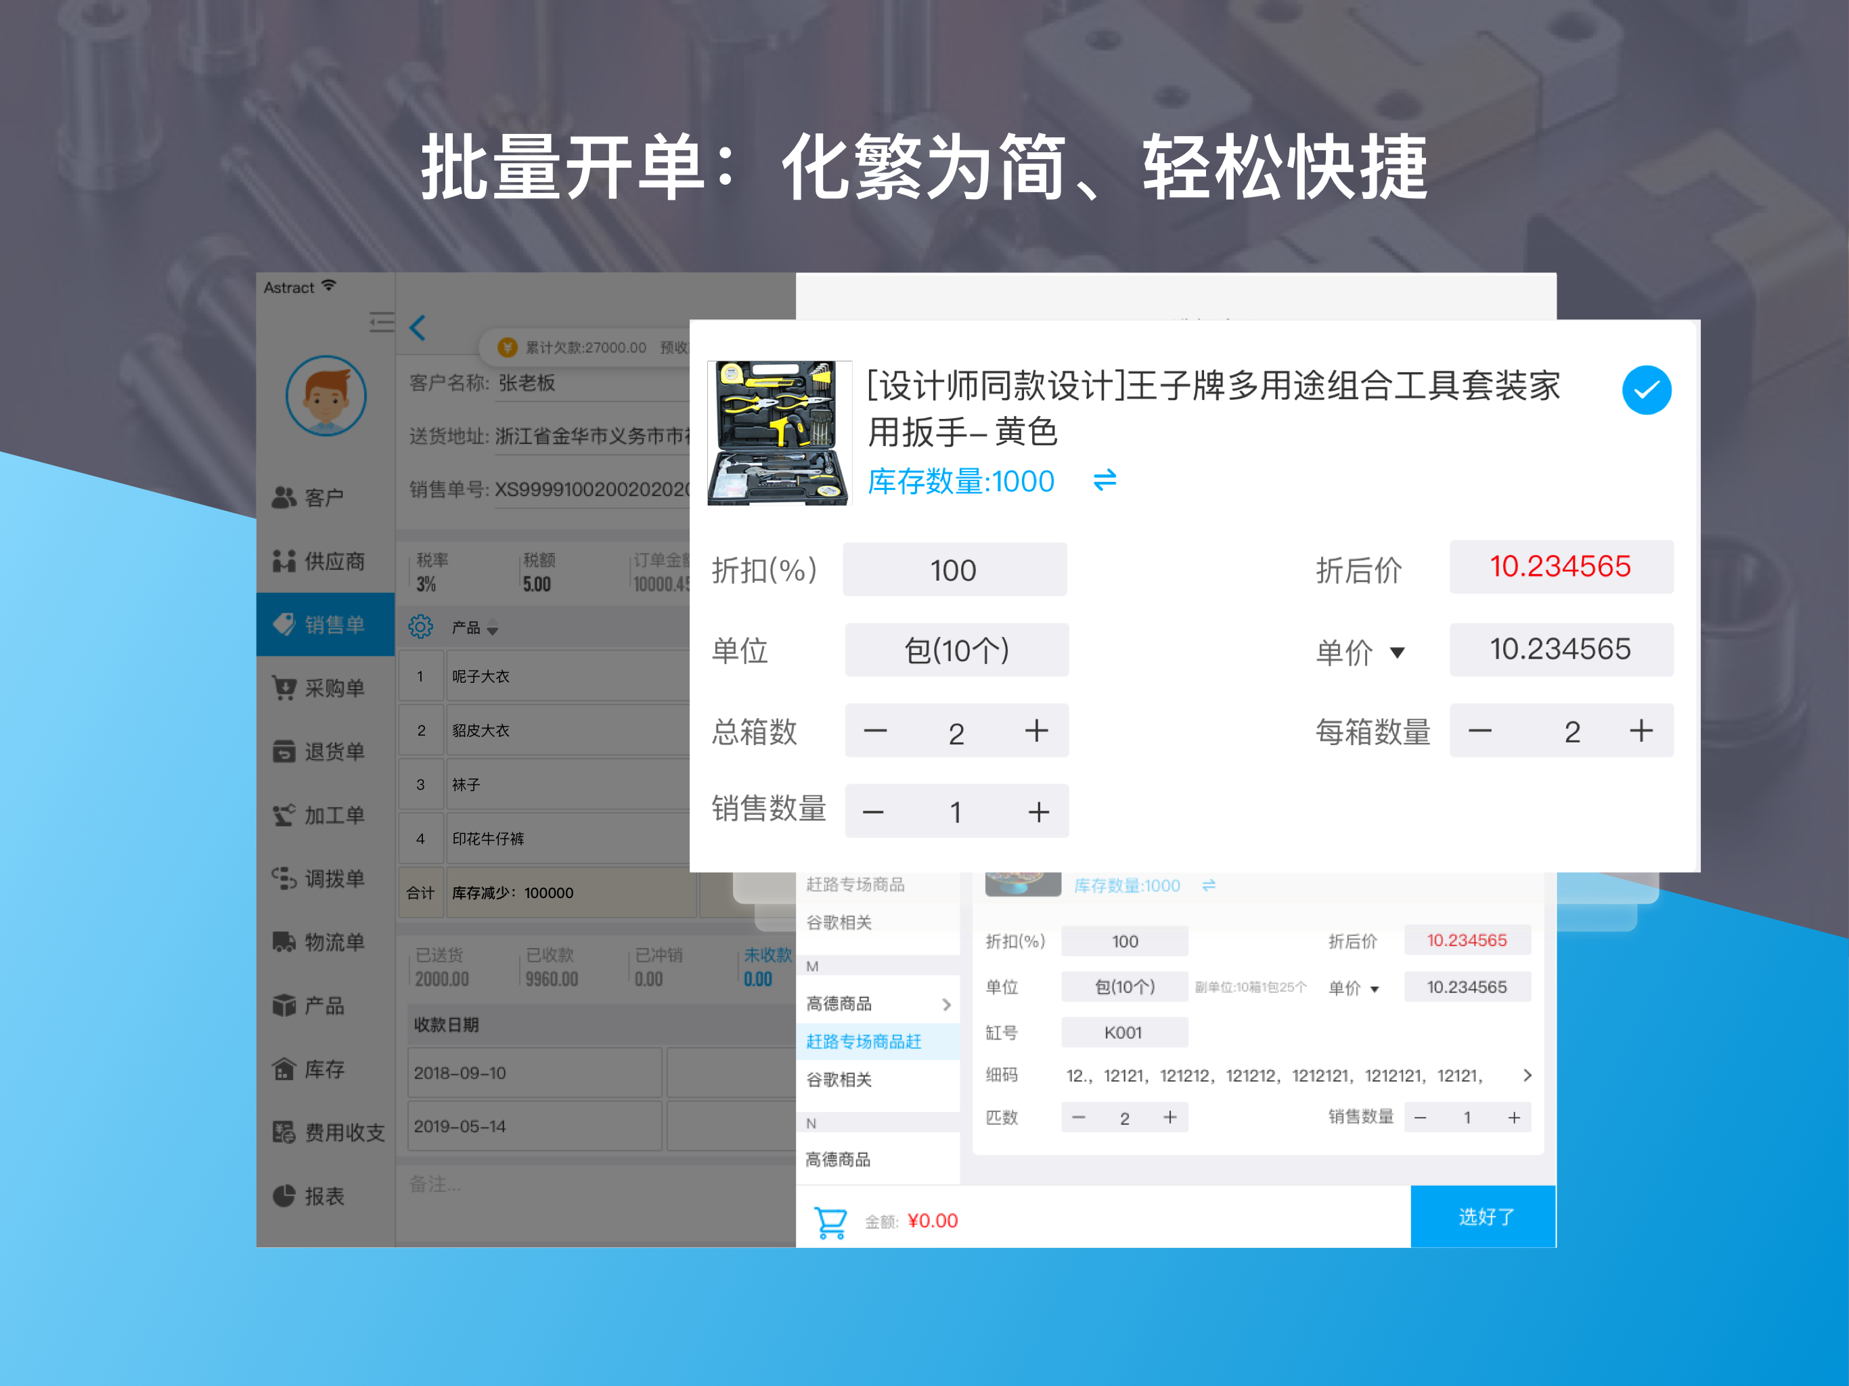Increase 销售数量 in the large popup

coord(1038,811)
